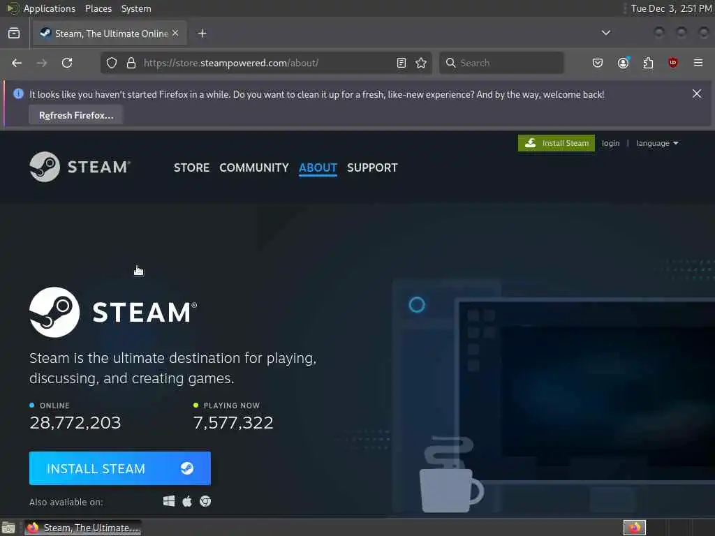Click the Steam window taskbar button
This screenshot has width=715, height=536.
(83, 528)
